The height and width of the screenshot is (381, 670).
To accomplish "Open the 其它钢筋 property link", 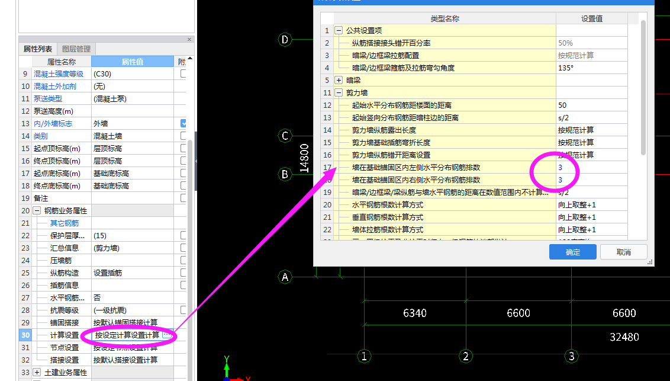I will click(65, 223).
